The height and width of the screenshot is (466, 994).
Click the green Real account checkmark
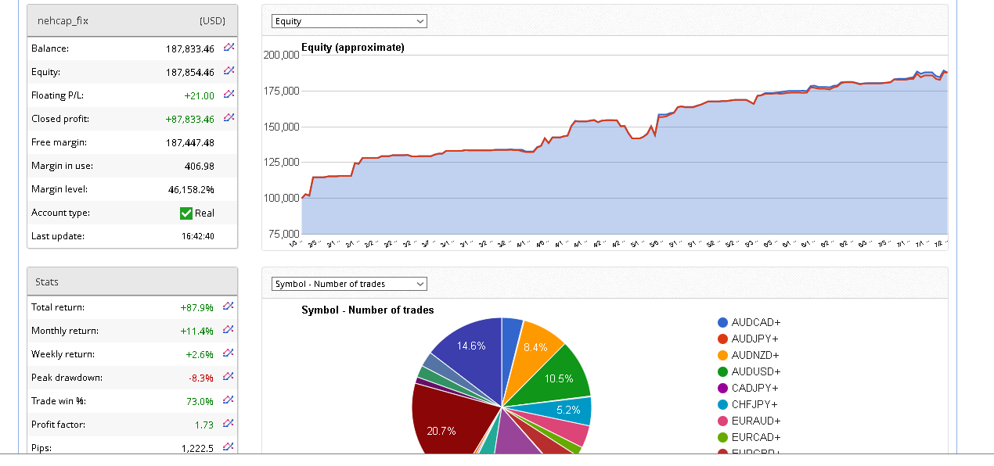tap(186, 213)
